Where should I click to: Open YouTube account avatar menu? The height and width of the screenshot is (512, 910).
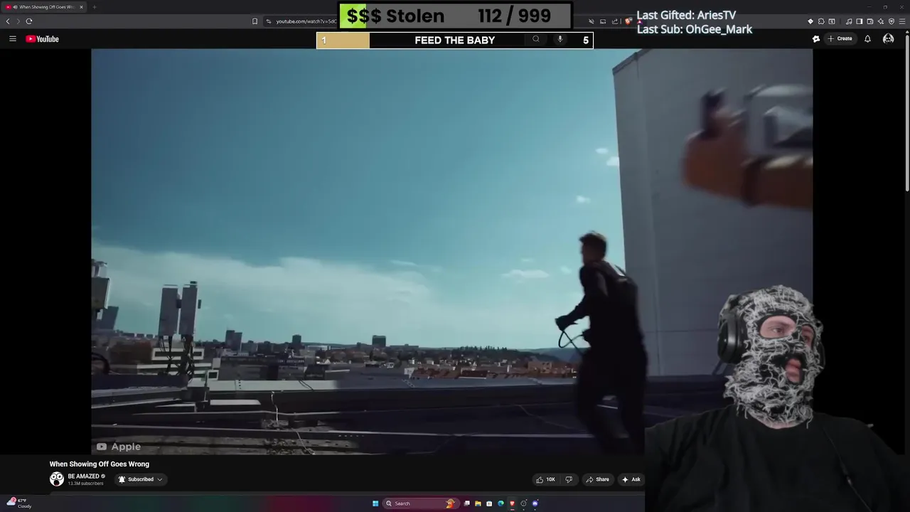(888, 39)
